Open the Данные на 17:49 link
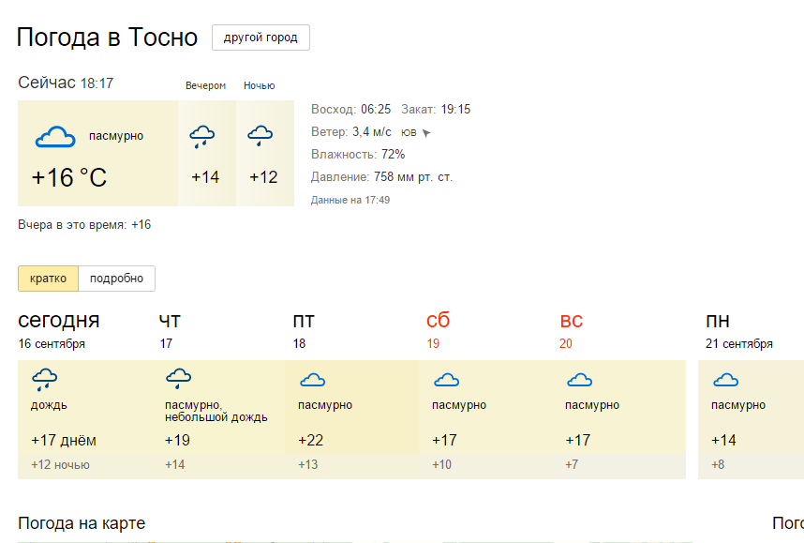The width and height of the screenshot is (804, 543). click(x=350, y=200)
